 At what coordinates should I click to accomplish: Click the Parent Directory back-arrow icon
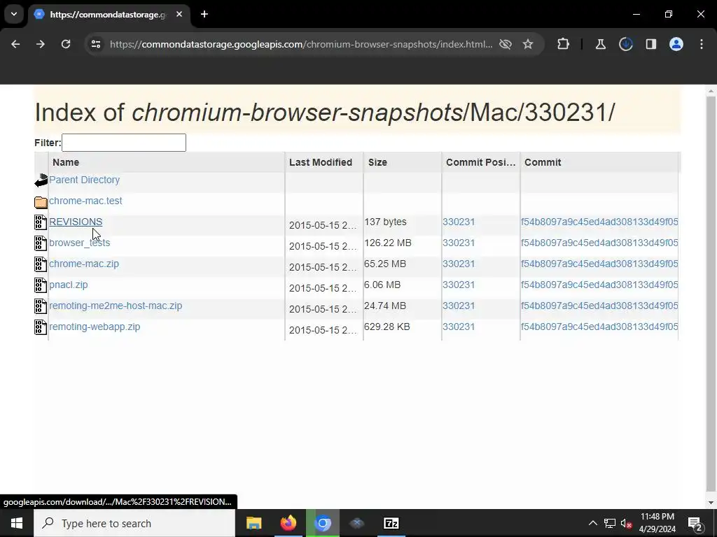click(x=41, y=180)
